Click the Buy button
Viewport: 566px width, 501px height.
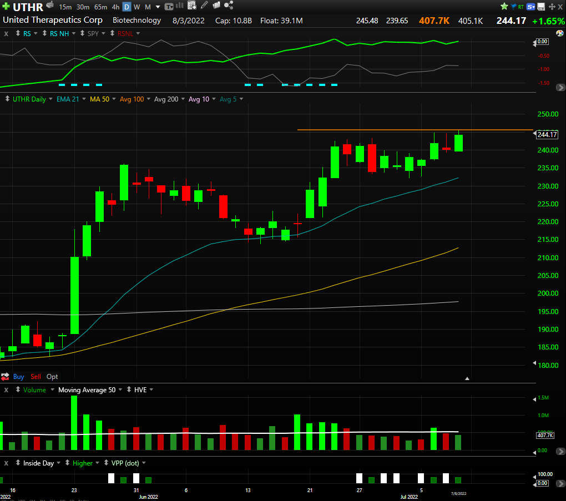[x=18, y=377]
